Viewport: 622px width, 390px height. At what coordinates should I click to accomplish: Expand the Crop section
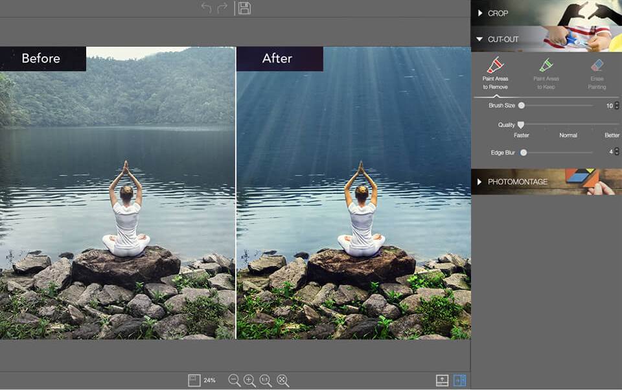coord(546,13)
